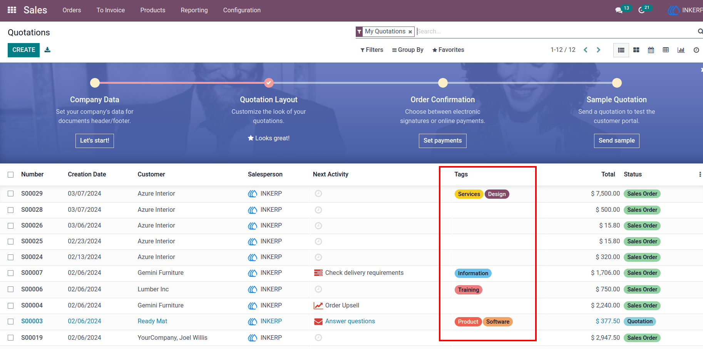This screenshot has width=703, height=349.
Task: Click the Send sample button
Action: [x=617, y=141]
